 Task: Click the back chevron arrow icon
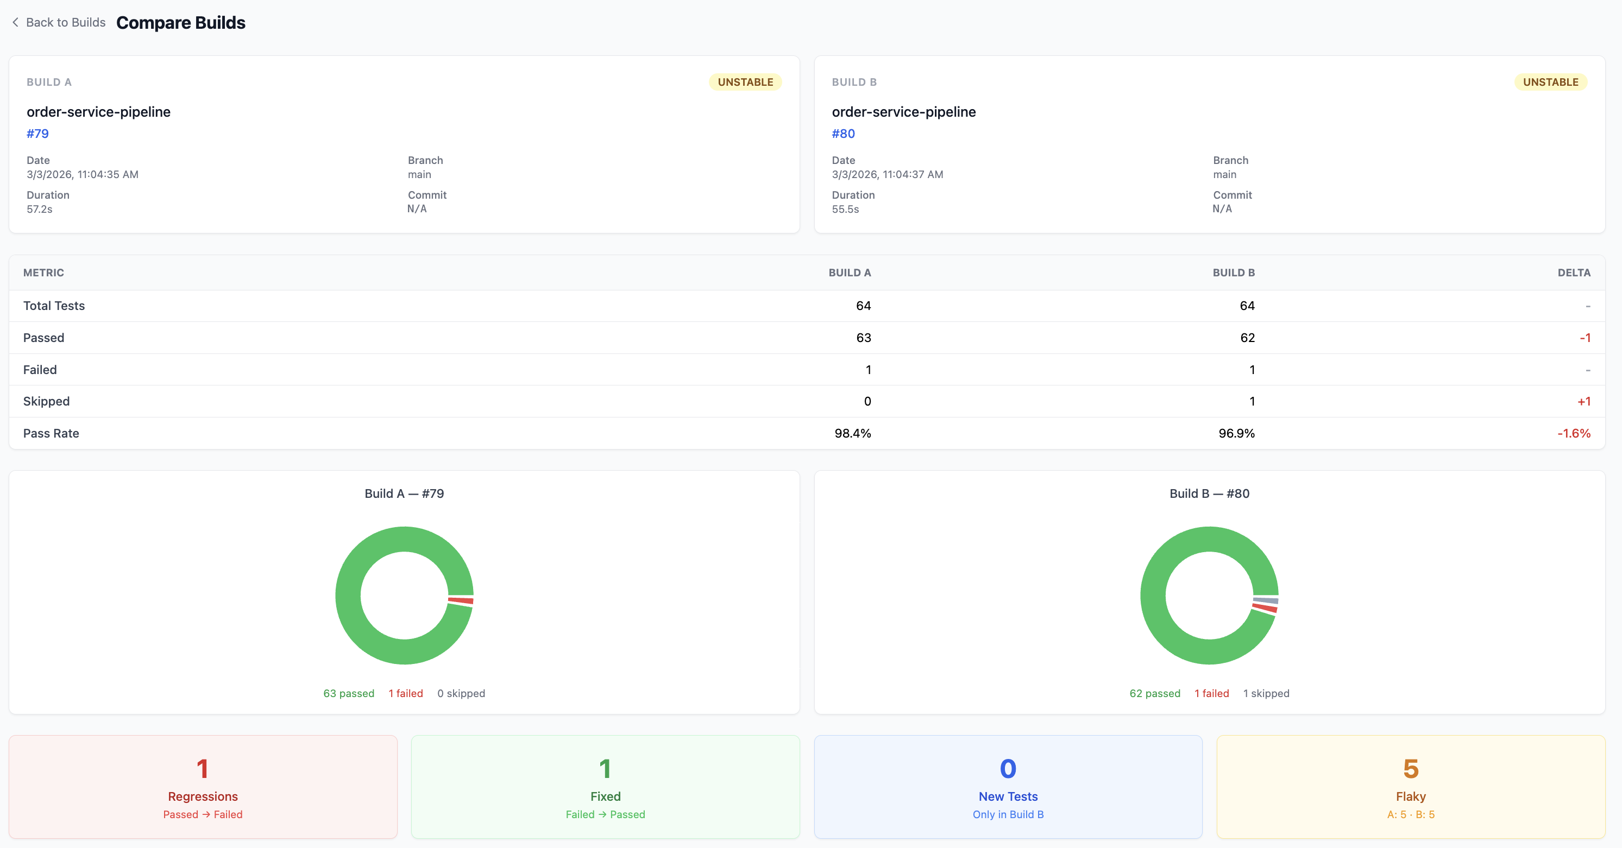click(15, 23)
